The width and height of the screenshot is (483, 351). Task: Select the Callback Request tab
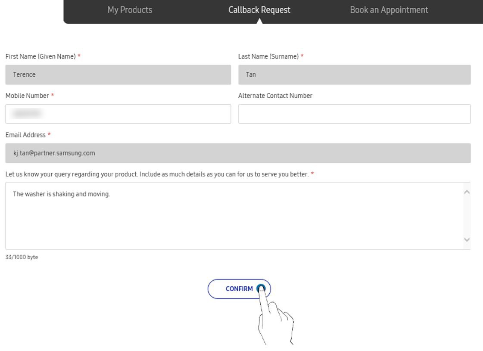click(259, 10)
